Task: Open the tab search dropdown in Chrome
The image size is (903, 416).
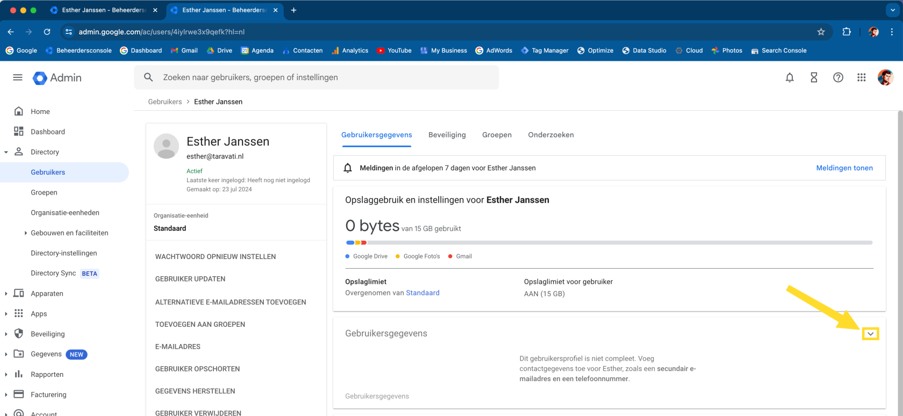Action: [x=893, y=10]
